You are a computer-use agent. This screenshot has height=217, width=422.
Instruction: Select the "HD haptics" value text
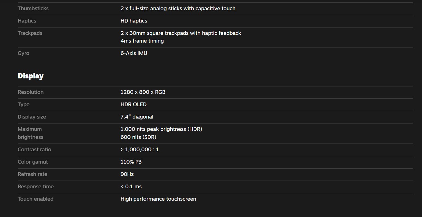(x=134, y=21)
